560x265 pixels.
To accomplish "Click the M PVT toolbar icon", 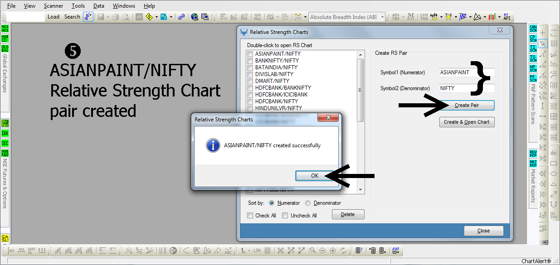I will tap(411, 17).
